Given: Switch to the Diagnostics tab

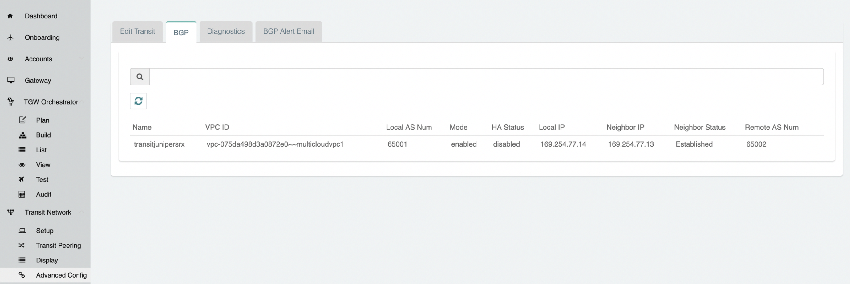Looking at the screenshot, I should pyautogui.click(x=226, y=31).
